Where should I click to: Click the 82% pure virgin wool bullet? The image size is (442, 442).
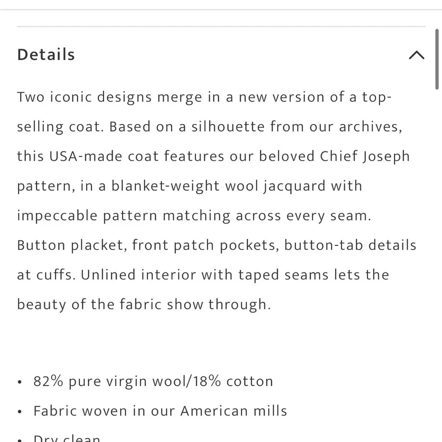[152, 381]
